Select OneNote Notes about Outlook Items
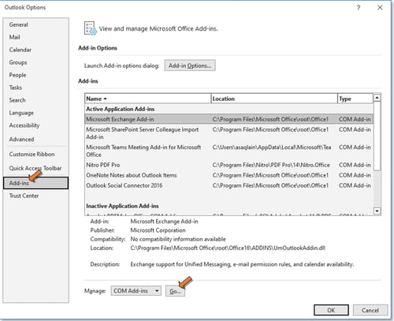This screenshot has width=394, height=321. tap(229, 175)
